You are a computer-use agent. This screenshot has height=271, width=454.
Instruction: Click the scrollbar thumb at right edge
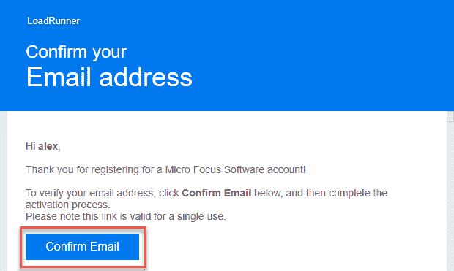(x=450, y=116)
